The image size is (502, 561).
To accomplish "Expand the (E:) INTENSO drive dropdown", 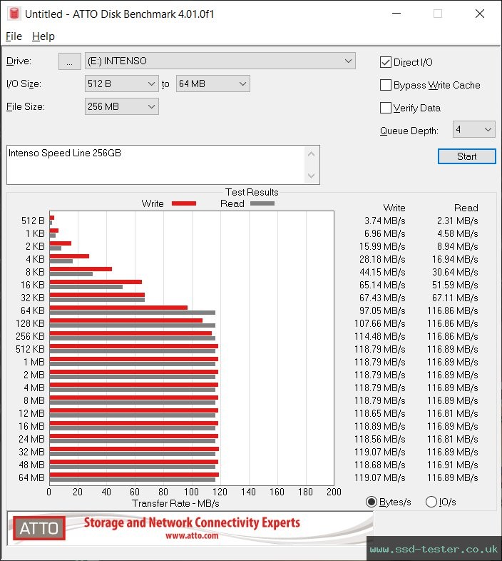I will [x=220, y=61].
